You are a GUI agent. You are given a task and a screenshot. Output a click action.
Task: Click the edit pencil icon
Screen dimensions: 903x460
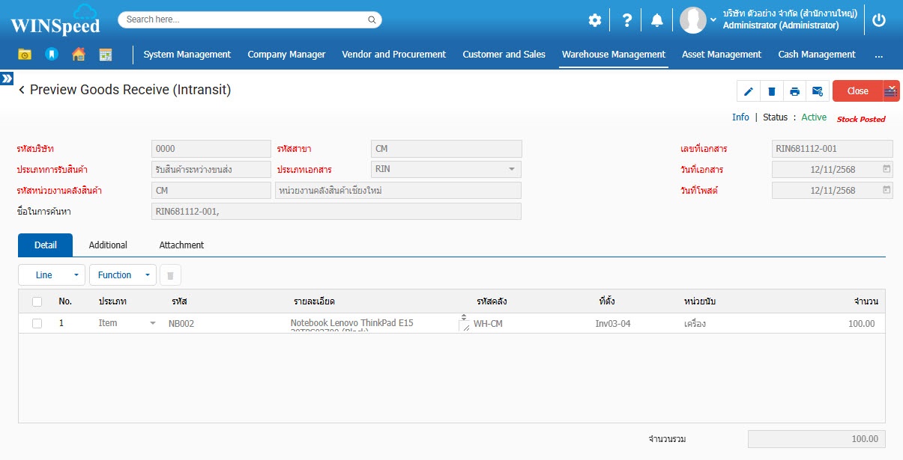click(748, 91)
